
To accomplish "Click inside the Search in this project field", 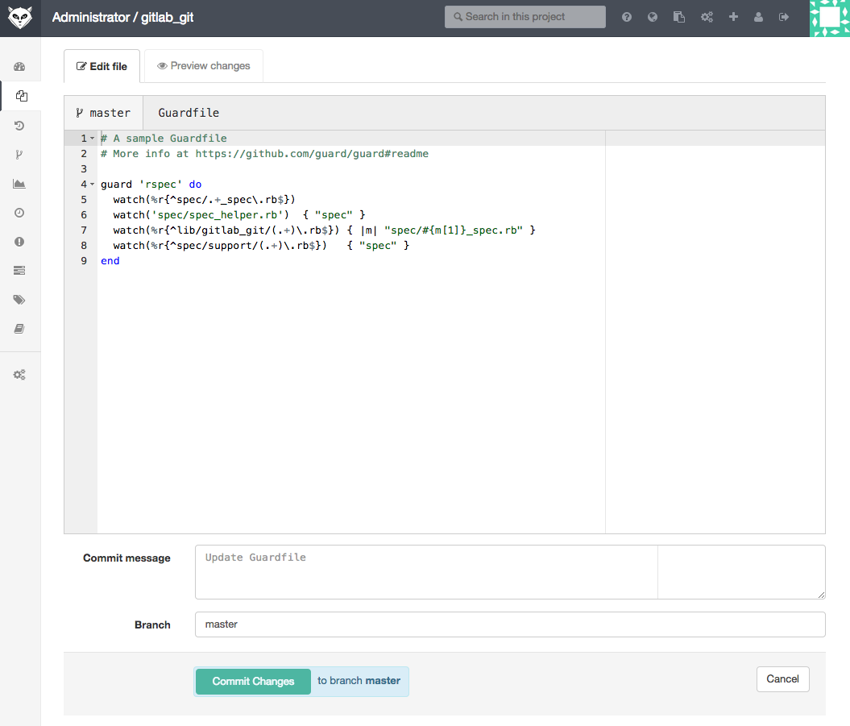I will (525, 17).
